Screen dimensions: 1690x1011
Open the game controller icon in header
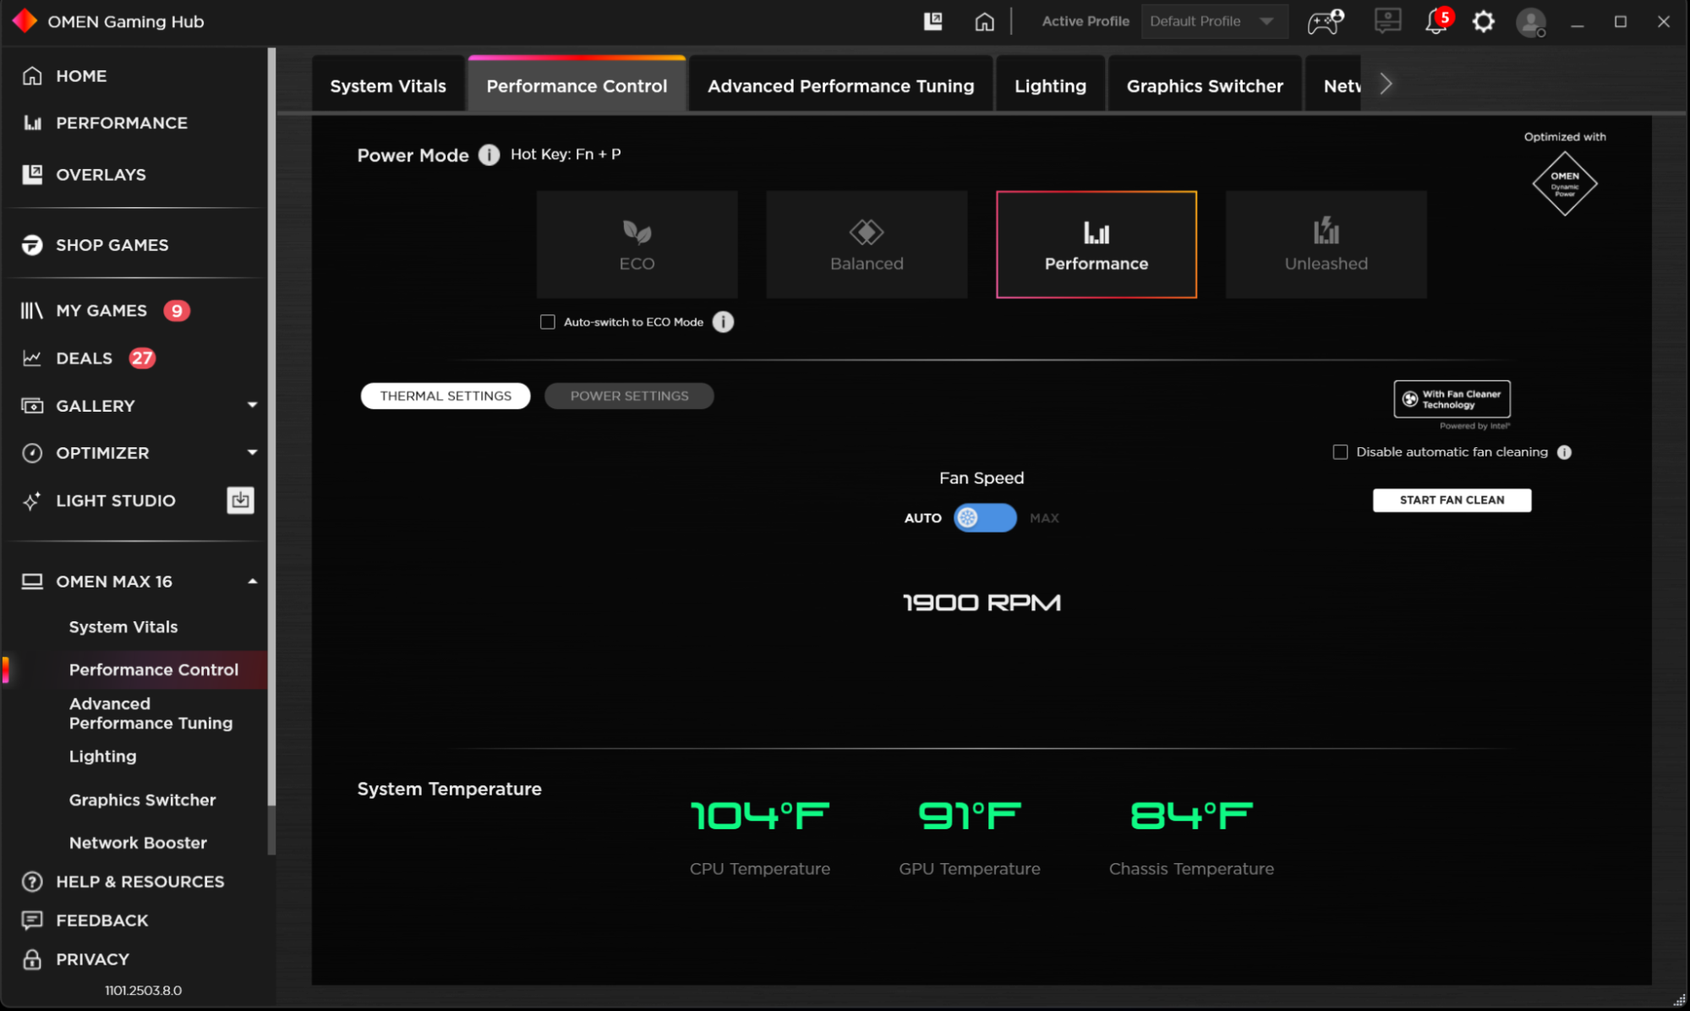point(1325,21)
